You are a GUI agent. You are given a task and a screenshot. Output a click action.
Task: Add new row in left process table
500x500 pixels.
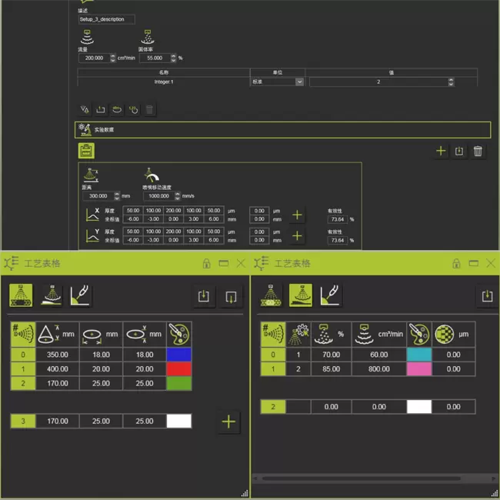point(228,422)
